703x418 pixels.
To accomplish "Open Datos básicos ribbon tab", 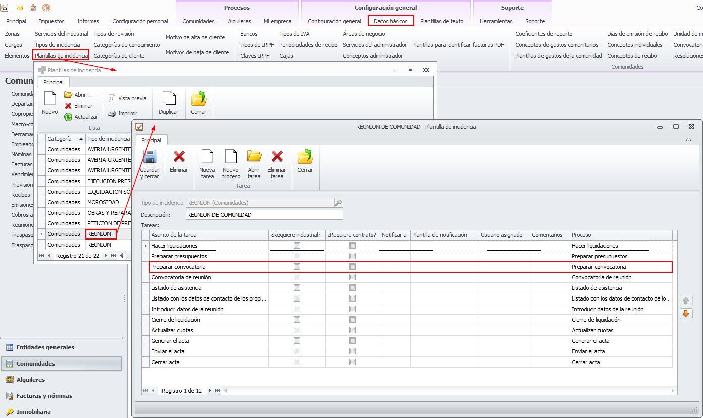I will pos(391,21).
